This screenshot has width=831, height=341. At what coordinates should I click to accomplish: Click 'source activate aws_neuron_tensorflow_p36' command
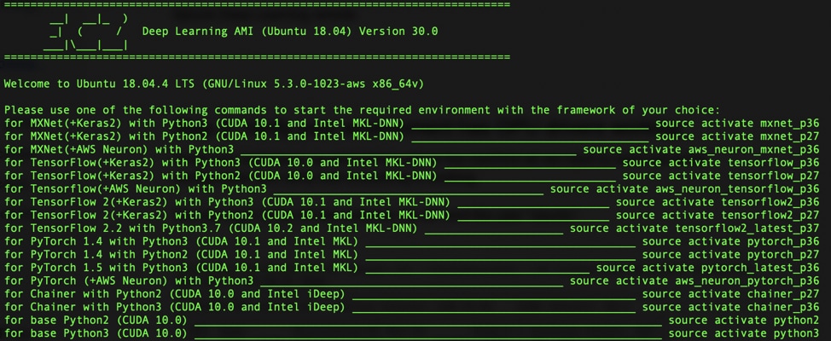point(685,189)
